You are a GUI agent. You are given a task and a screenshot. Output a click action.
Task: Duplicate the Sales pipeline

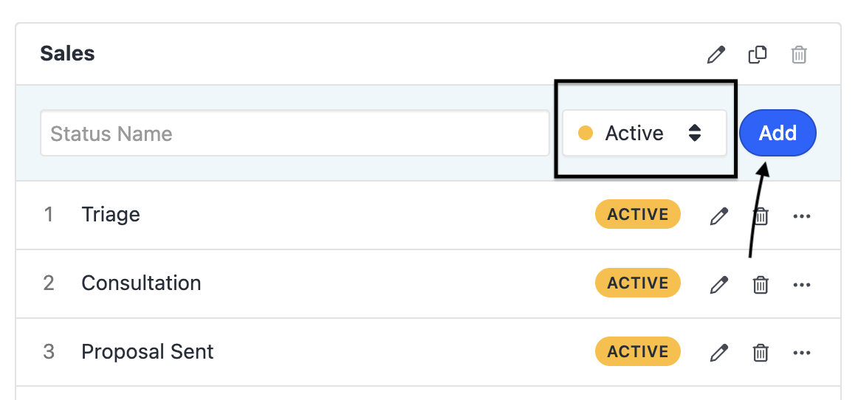coord(758,55)
